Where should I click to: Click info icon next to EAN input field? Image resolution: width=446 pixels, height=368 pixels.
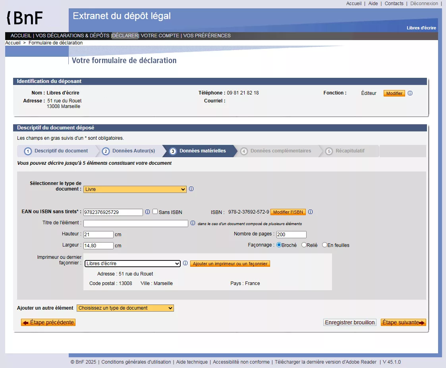click(147, 212)
